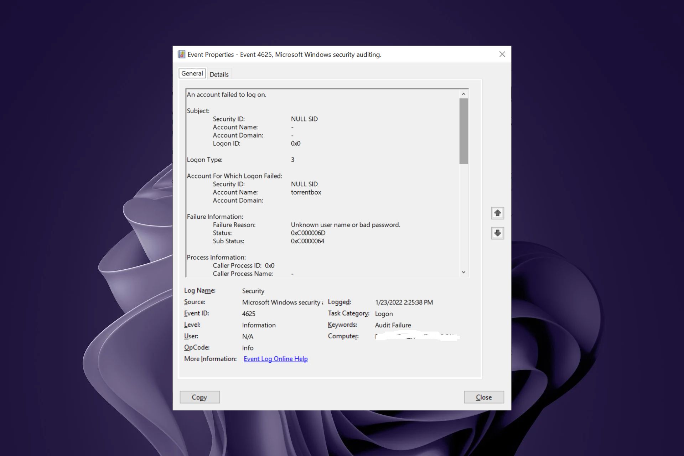Click the close window X icon
Viewport: 684px width, 456px height.
click(502, 54)
